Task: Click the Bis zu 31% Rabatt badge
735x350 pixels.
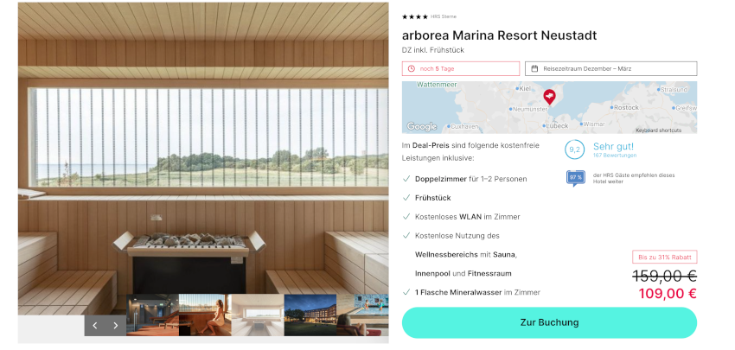Action: [x=664, y=257]
